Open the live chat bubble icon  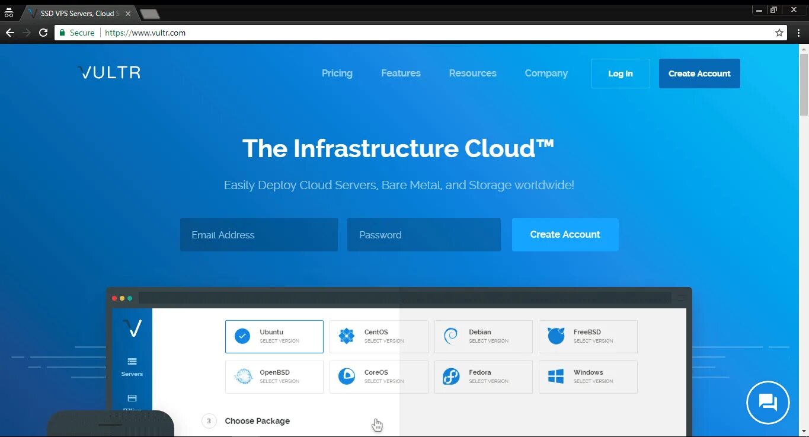768,403
